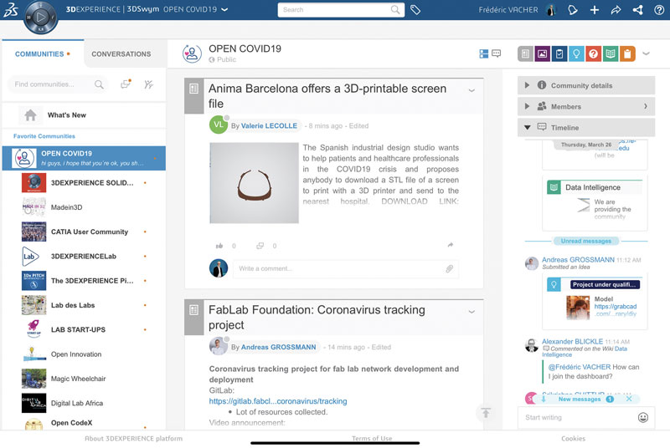Open 3DEXPERIENCELab community
Screen dimensions: 670x448
(84, 257)
